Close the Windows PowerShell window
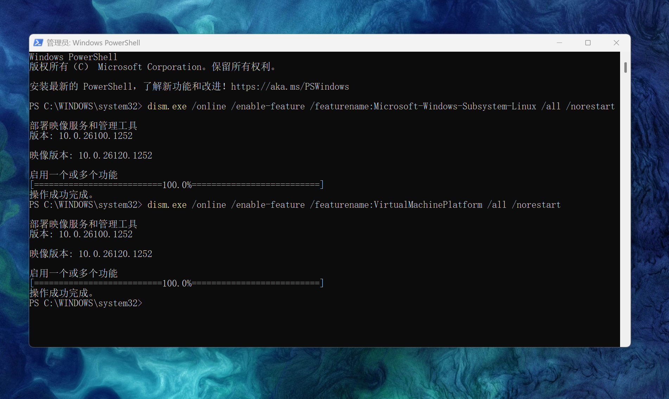 (616, 43)
